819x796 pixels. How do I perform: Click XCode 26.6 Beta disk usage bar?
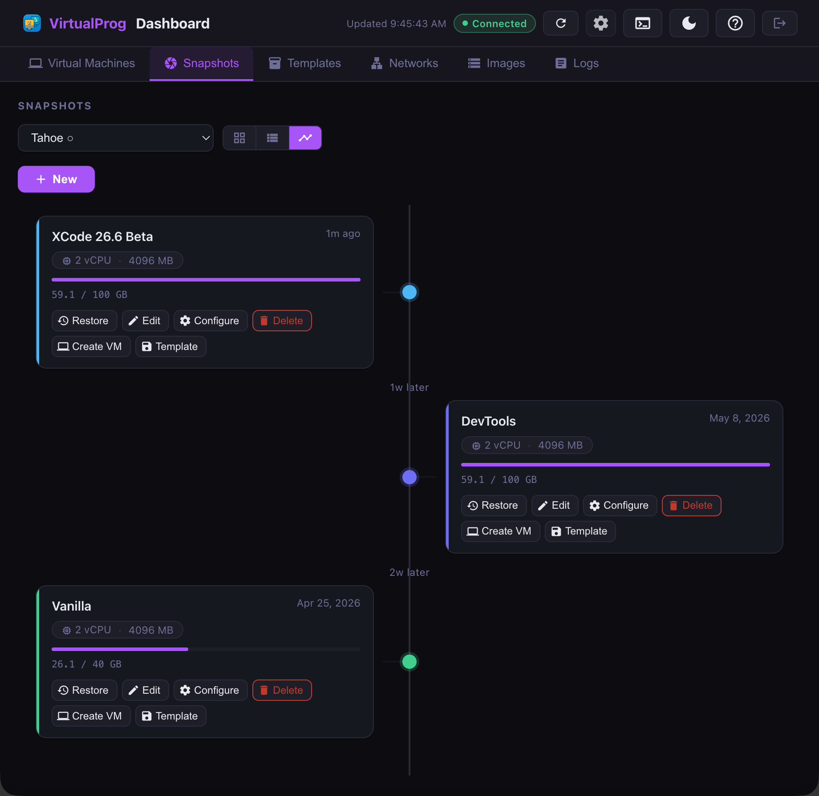(x=206, y=280)
